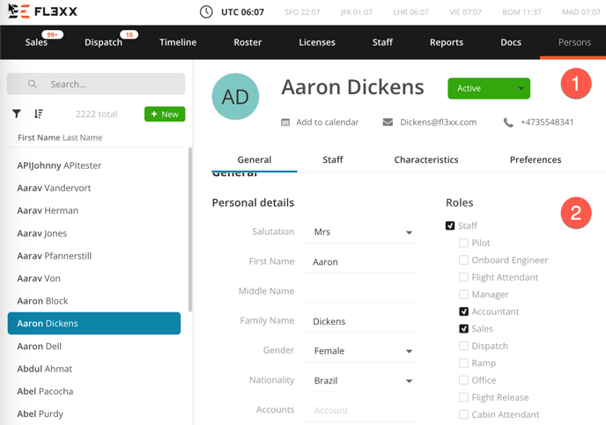This screenshot has height=425, width=606.
Task: Open the Timeline menu
Action: coord(178,42)
